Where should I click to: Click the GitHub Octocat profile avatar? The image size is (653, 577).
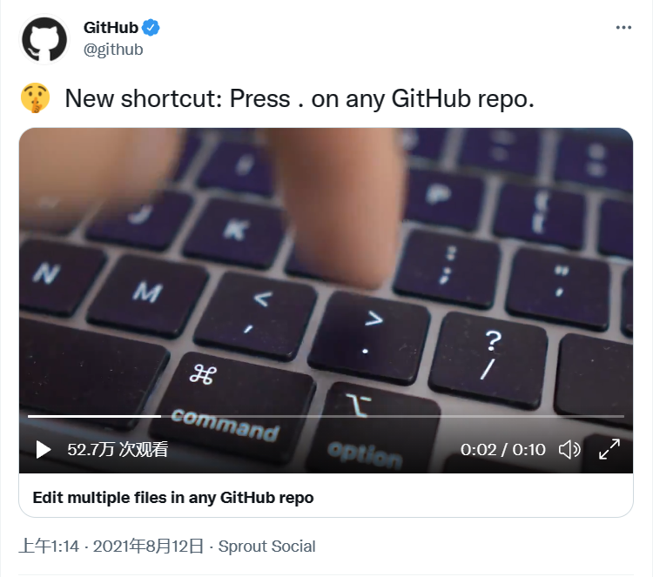click(x=44, y=39)
